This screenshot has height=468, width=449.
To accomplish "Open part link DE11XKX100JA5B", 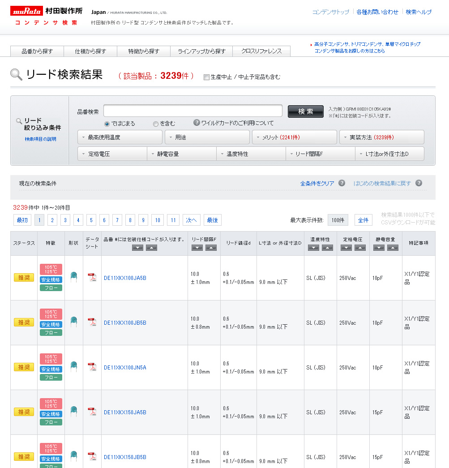I will click(125, 278).
